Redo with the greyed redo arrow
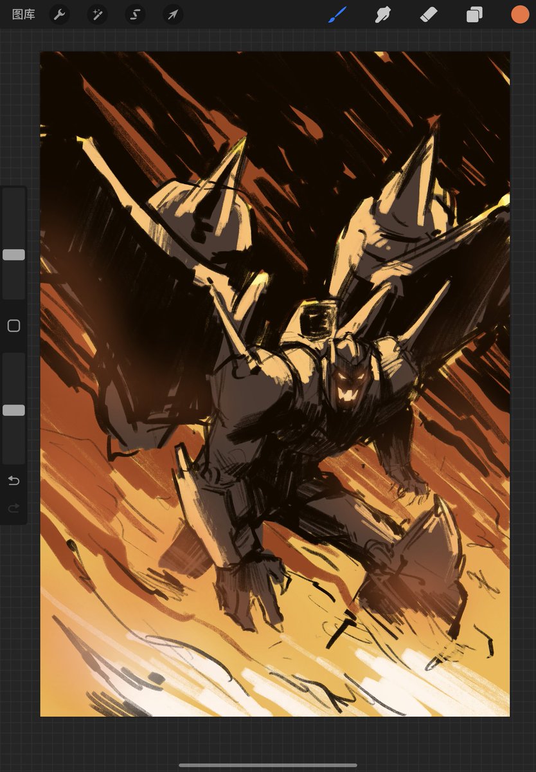This screenshot has height=772, width=536. [13, 508]
